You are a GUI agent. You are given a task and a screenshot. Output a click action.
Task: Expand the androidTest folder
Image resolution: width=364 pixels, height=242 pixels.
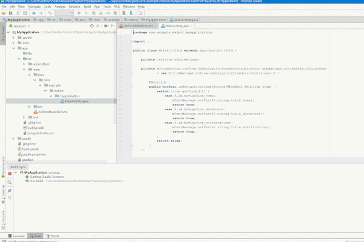(24, 64)
